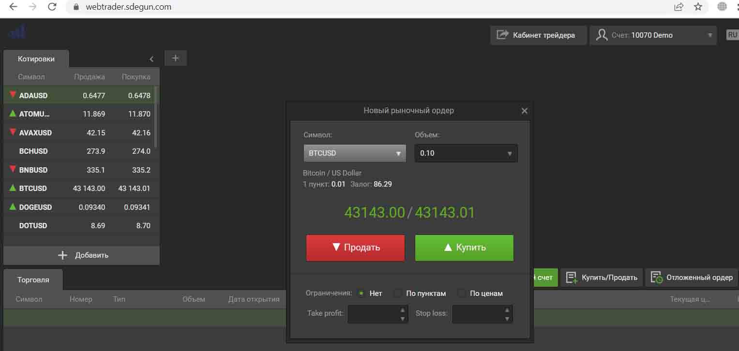Select the По ценам restriction radio

pos(462,293)
